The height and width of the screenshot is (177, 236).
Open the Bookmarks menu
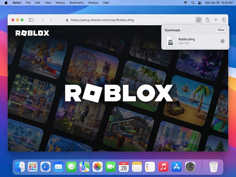pyautogui.click(x=77, y=3)
